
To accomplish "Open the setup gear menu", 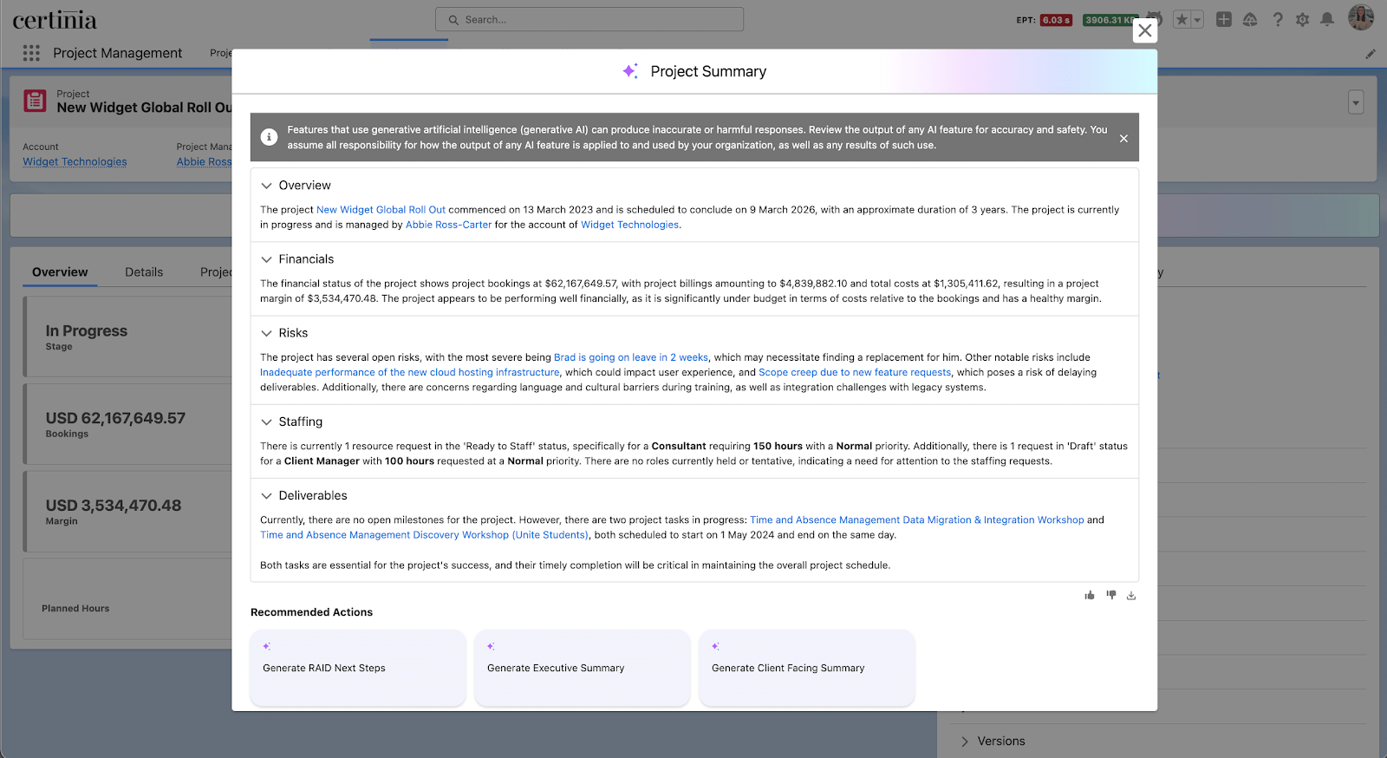I will pos(1302,19).
